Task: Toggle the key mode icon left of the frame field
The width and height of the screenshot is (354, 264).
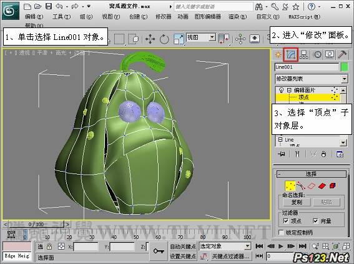Action: coord(259,256)
